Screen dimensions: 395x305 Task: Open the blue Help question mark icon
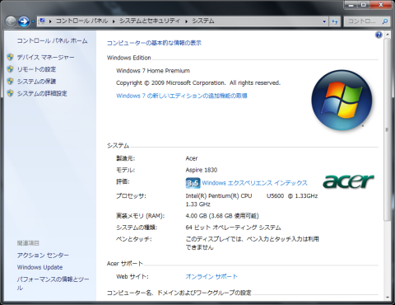tap(379, 35)
